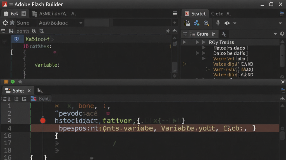Image resolution: width=286 pixels, height=160 pixels.
Task: Click the Adobe Flash Builder logo icon
Action: (x=4, y=4)
